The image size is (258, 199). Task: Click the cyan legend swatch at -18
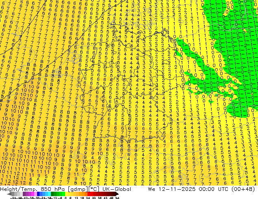click(x=50, y=194)
